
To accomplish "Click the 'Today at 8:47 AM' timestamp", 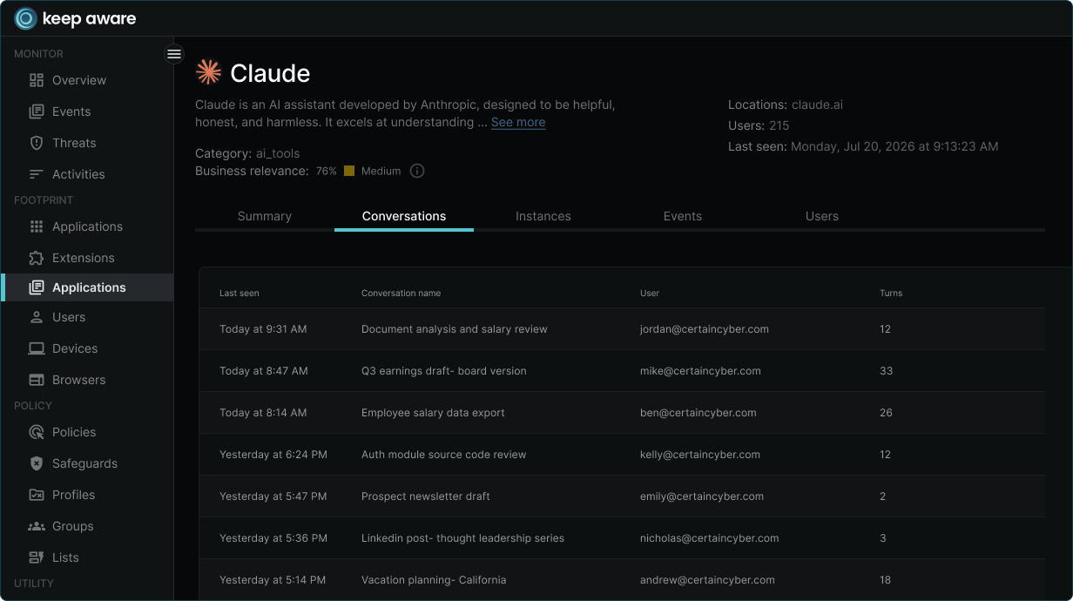I will click(264, 371).
